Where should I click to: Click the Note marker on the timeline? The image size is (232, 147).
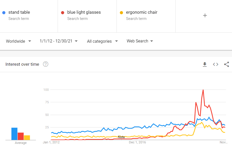click(121, 137)
